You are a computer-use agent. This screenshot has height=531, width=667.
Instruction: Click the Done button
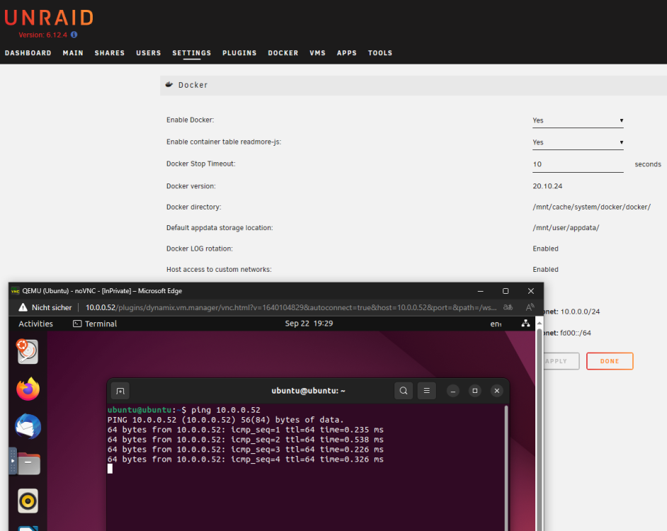tap(609, 361)
